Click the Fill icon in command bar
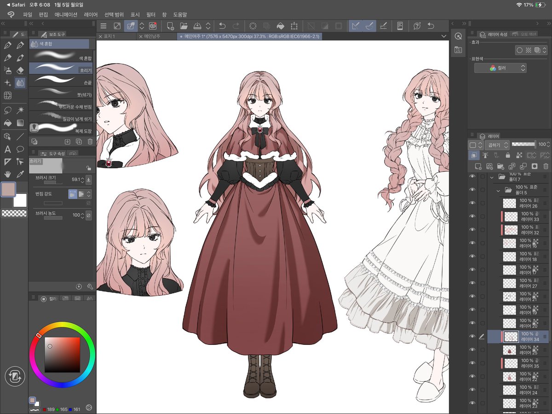This screenshot has height=414, width=552. 280,26
